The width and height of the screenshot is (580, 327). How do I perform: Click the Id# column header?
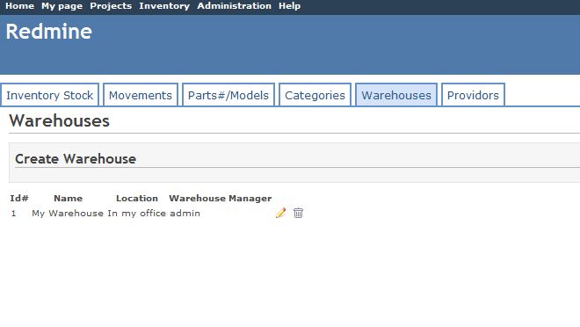[19, 199]
